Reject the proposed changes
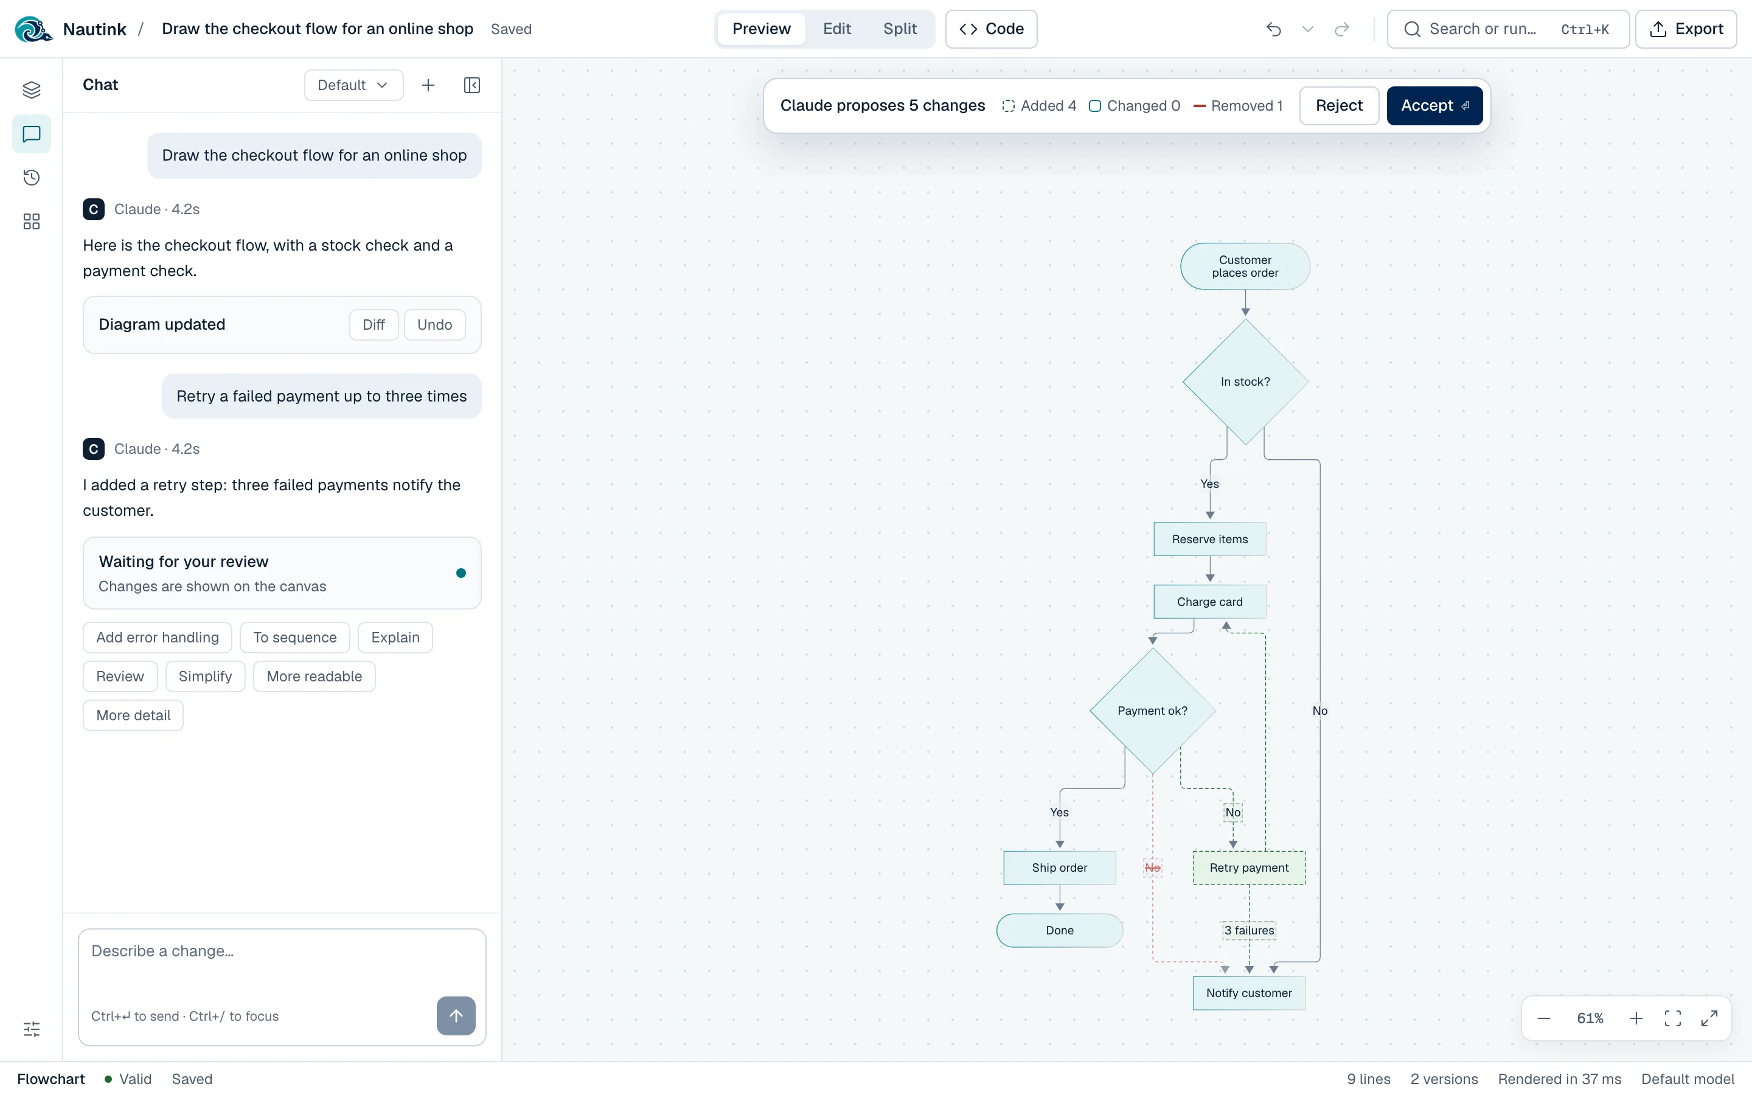1752x1095 pixels. 1338,106
